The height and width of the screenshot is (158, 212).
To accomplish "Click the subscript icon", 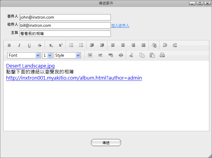I will (x=51, y=45).
